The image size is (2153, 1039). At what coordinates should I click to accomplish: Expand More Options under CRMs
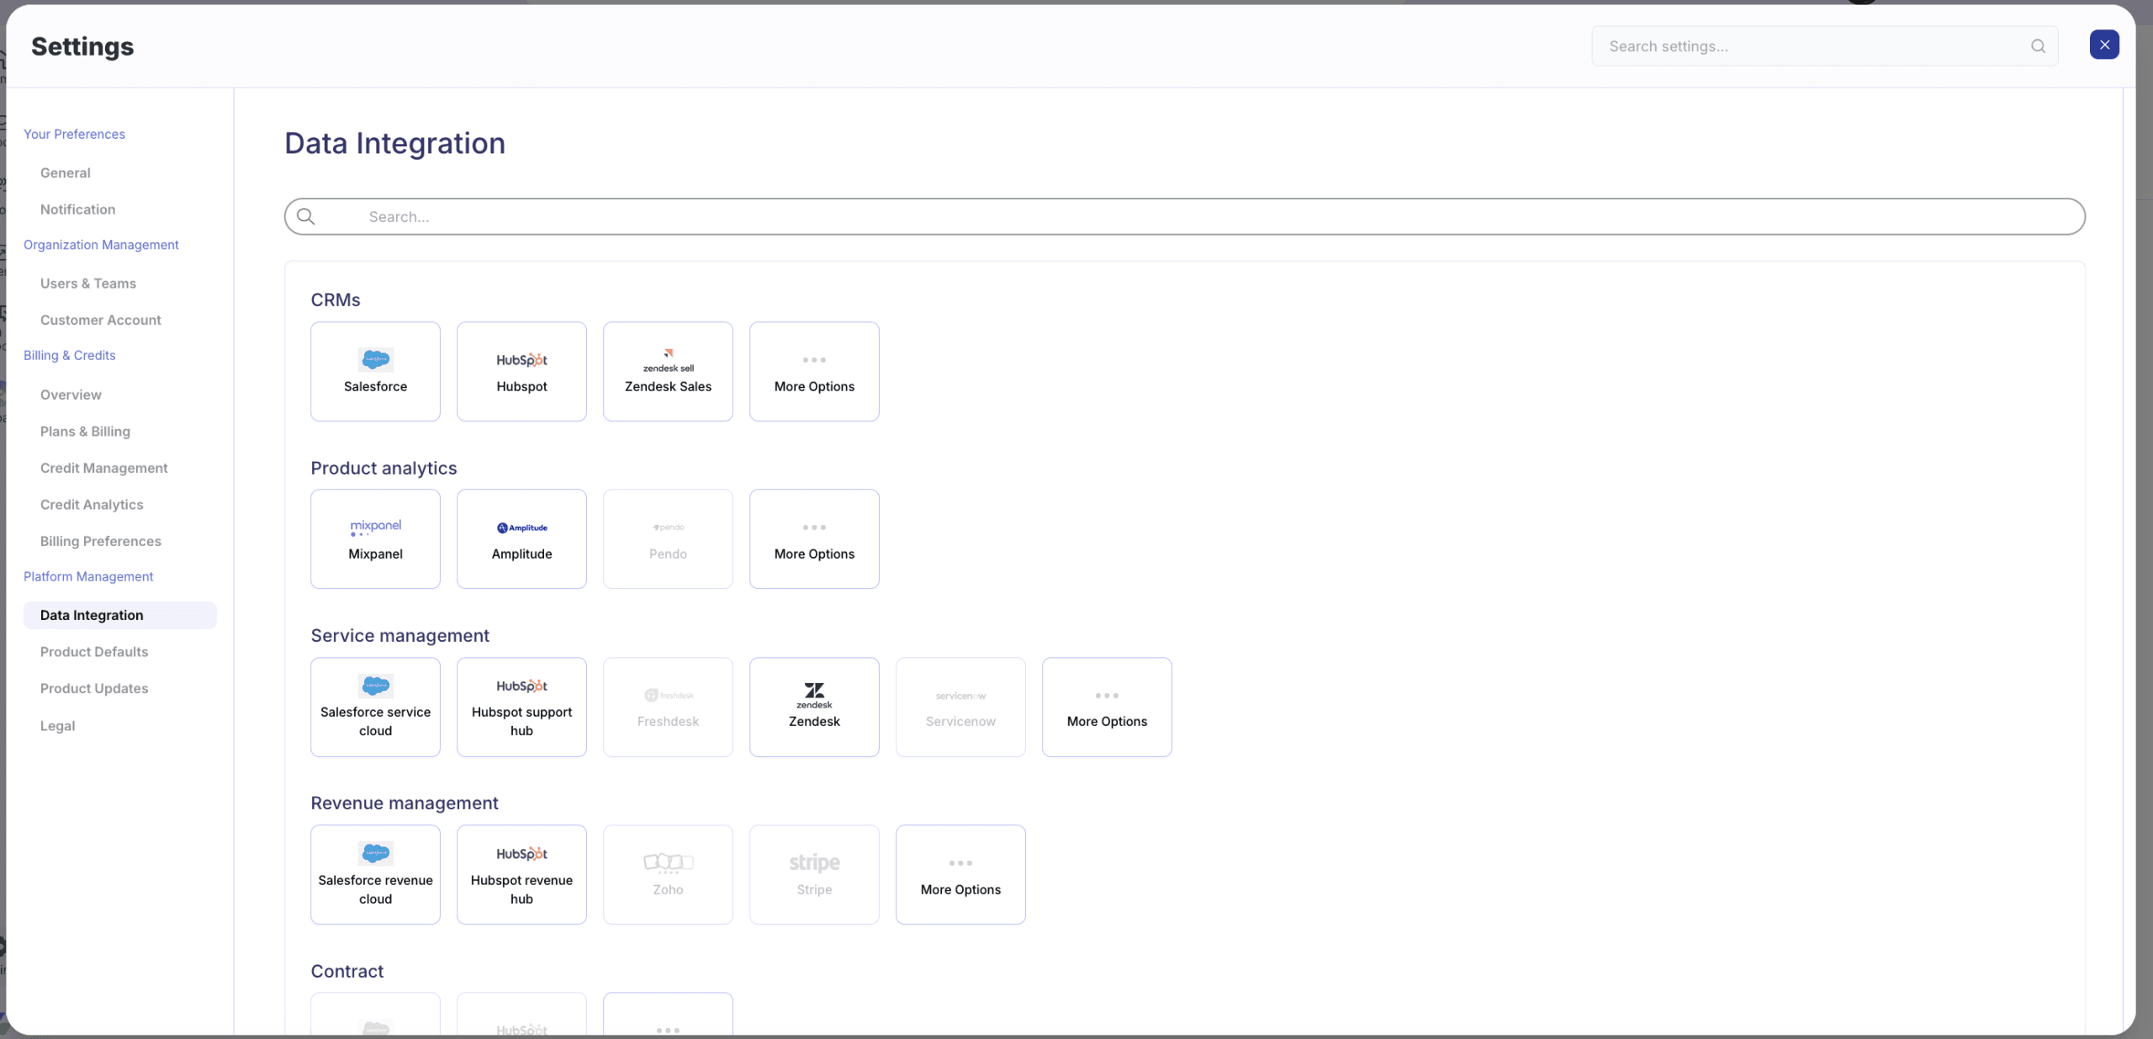(812, 371)
